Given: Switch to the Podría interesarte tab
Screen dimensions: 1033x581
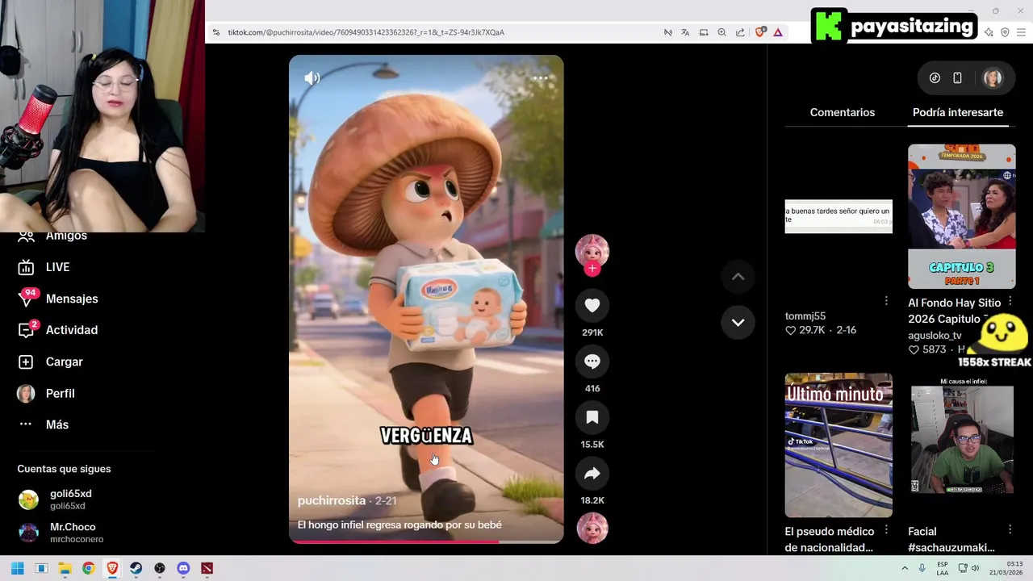Looking at the screenshot, I should coord(957,112).
